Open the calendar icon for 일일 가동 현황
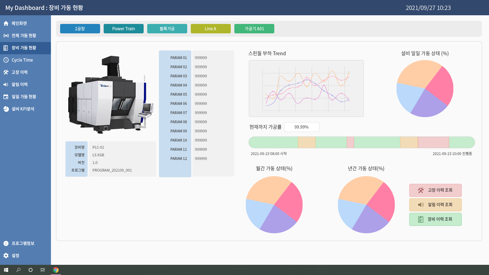 coord(6,97)
